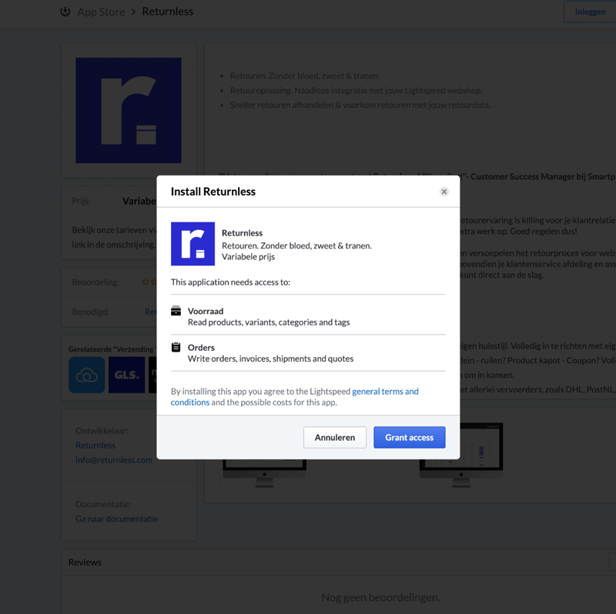The image size is (616, 614).
Task: Click the large Returnless app logo
Action: 129,110
